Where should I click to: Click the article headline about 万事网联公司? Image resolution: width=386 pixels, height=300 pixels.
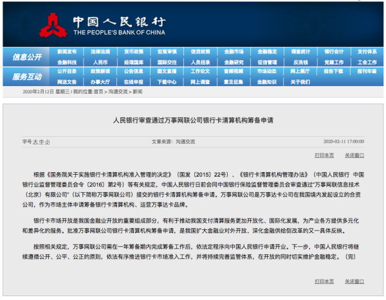(x=193, y=121)
